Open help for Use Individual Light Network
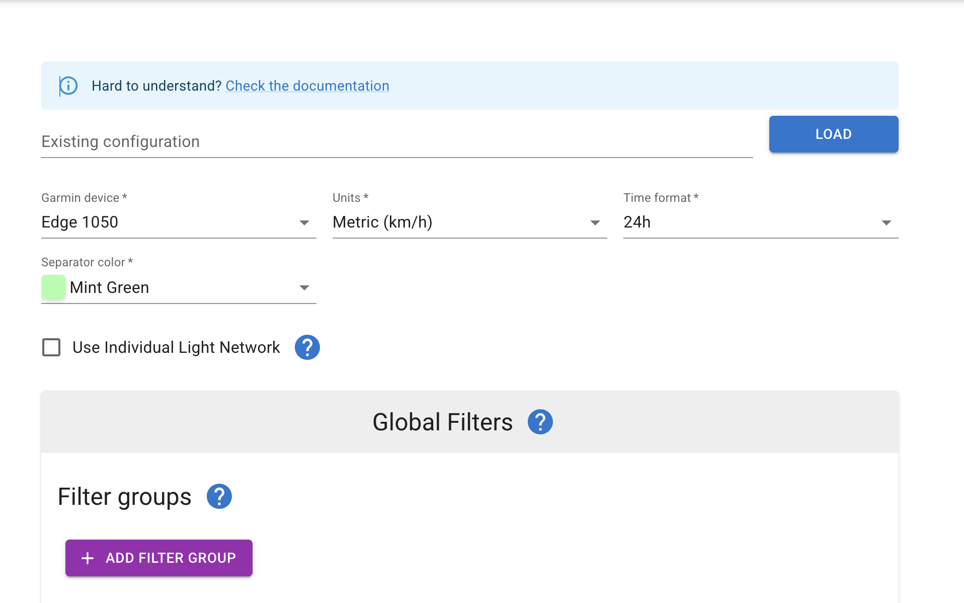Viewport: 964px width, 603px height. (x=307, y=347)
